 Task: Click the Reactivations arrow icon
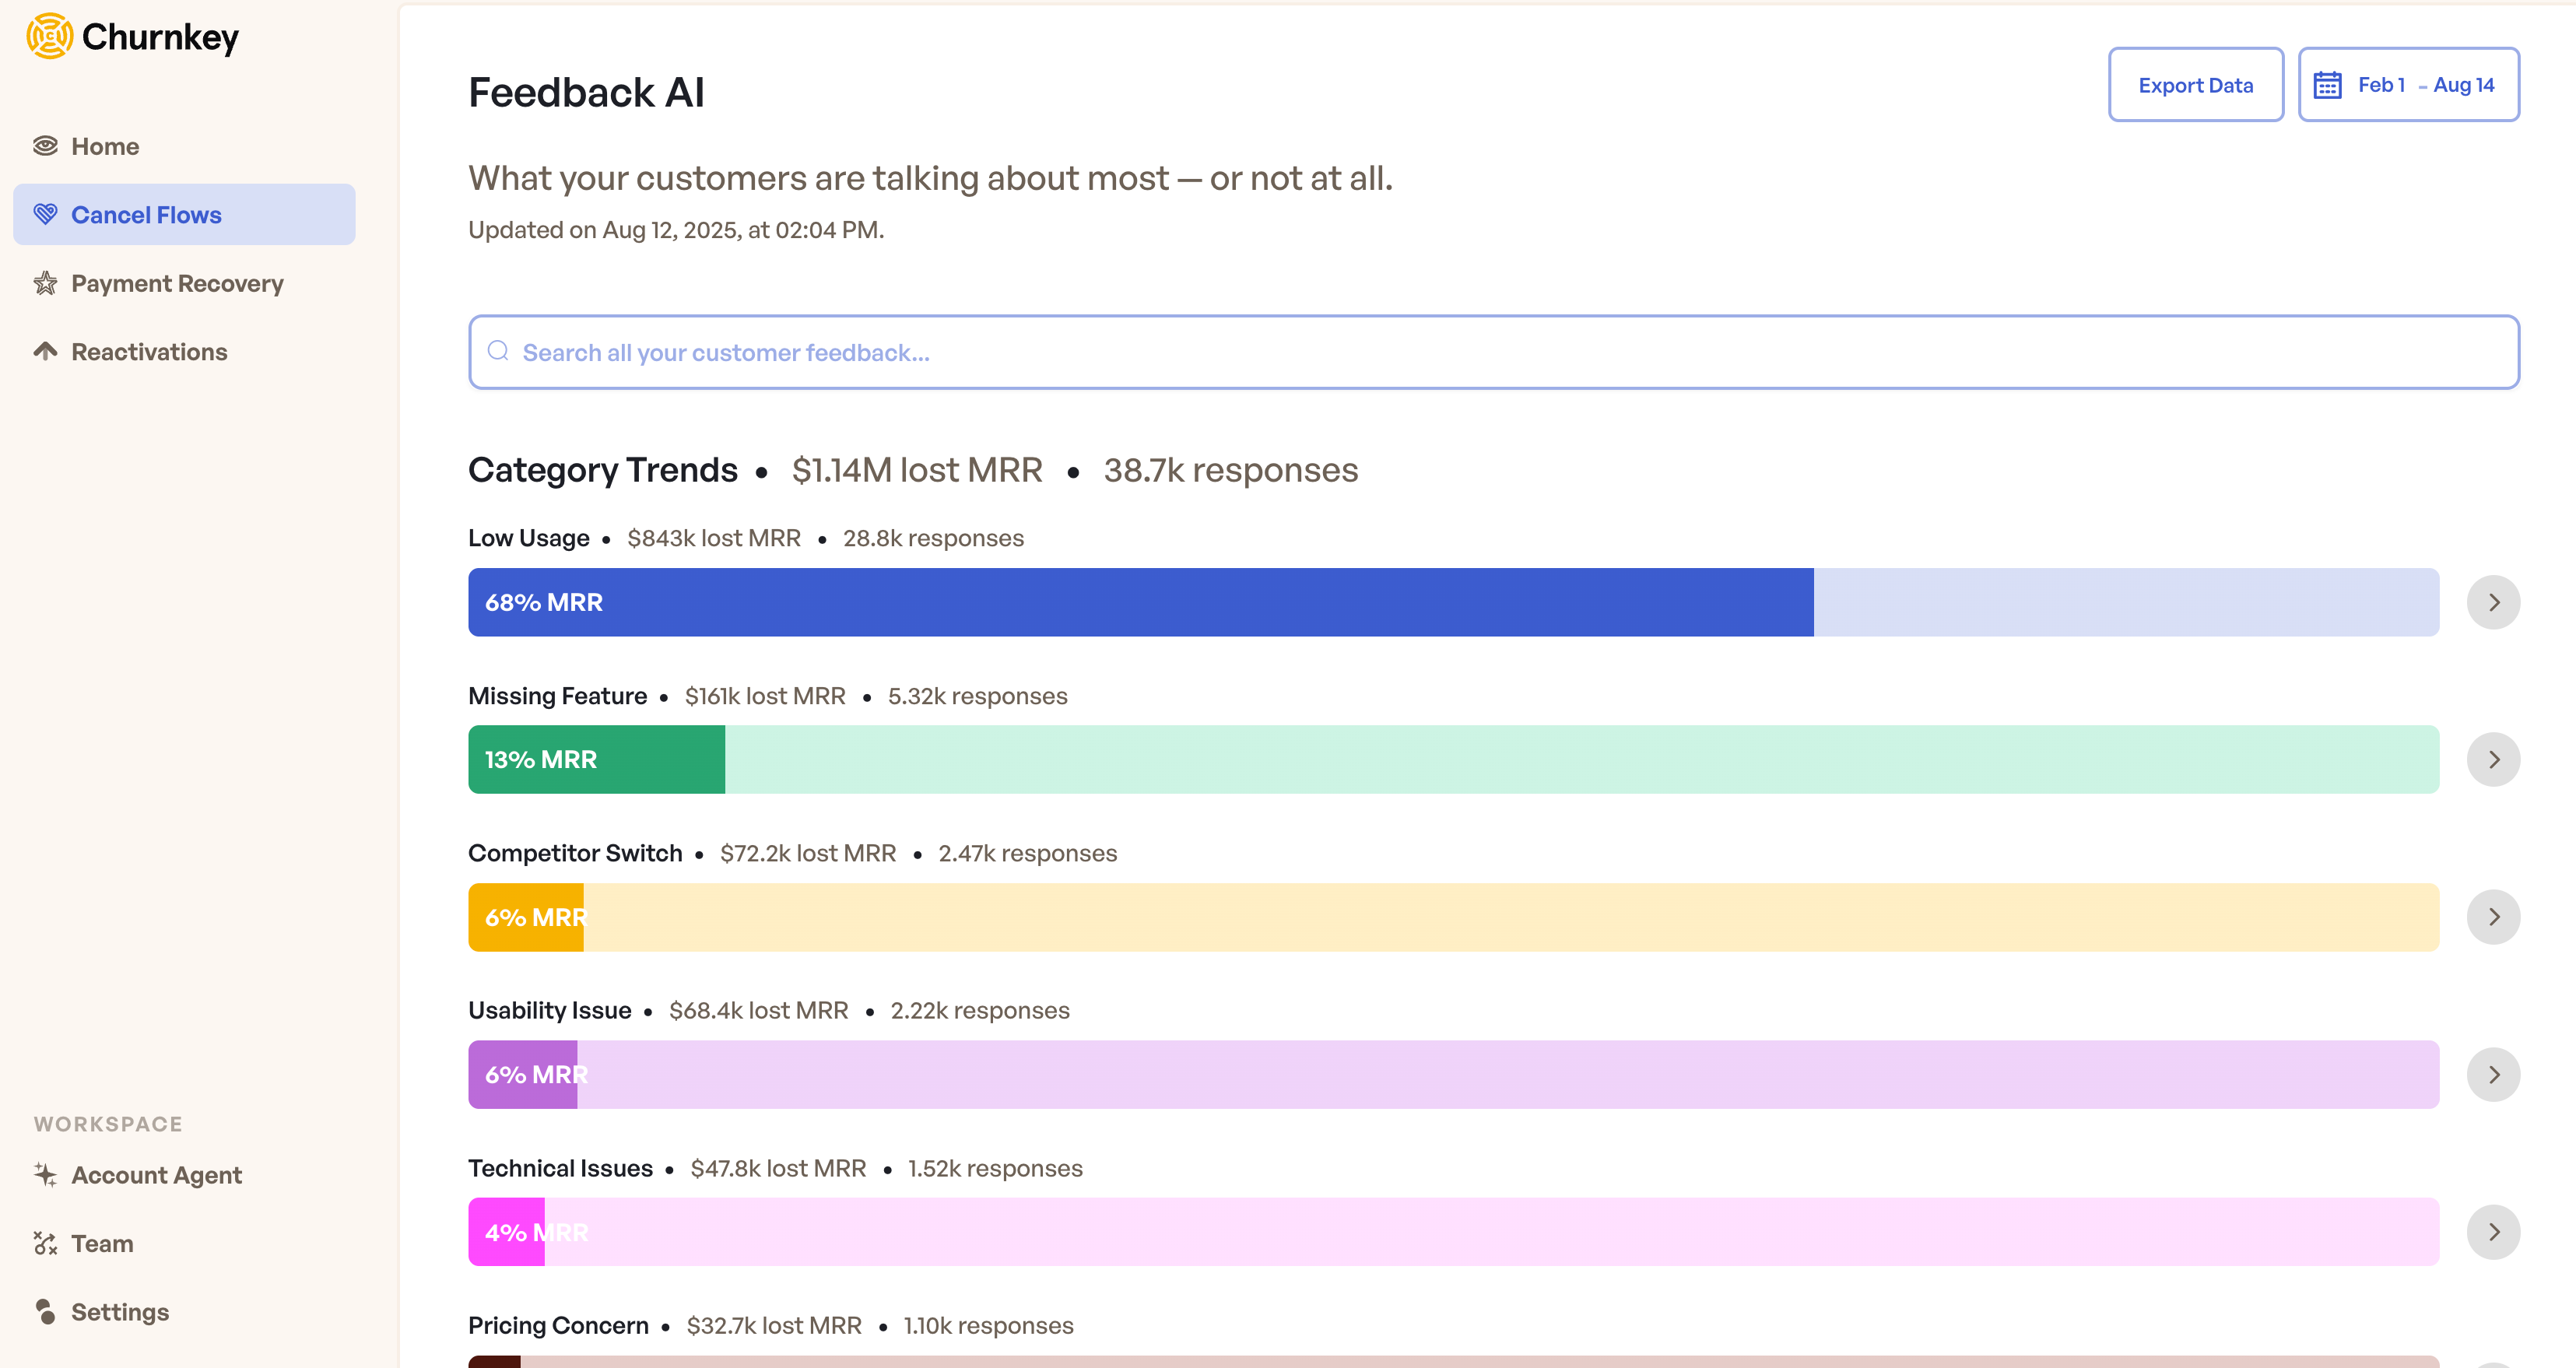coord(45,351)
